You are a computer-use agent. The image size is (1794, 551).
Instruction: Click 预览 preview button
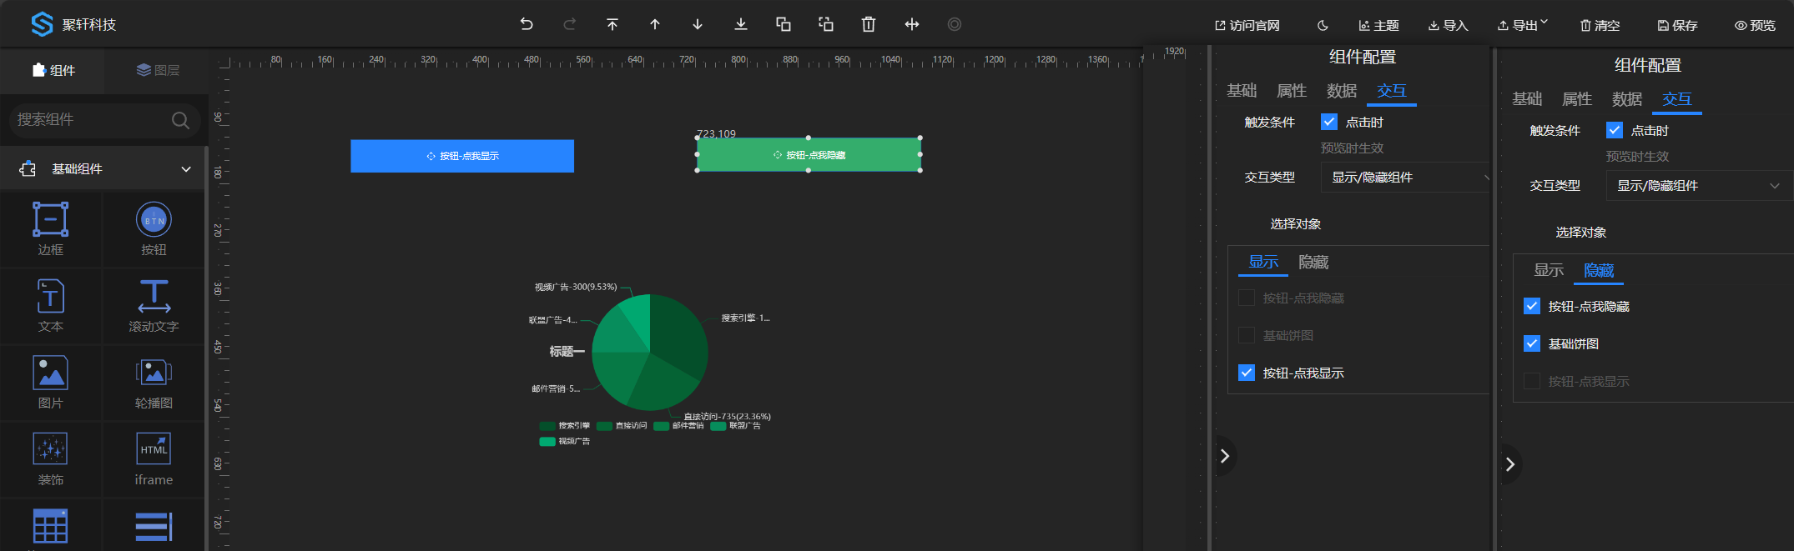1755,26
